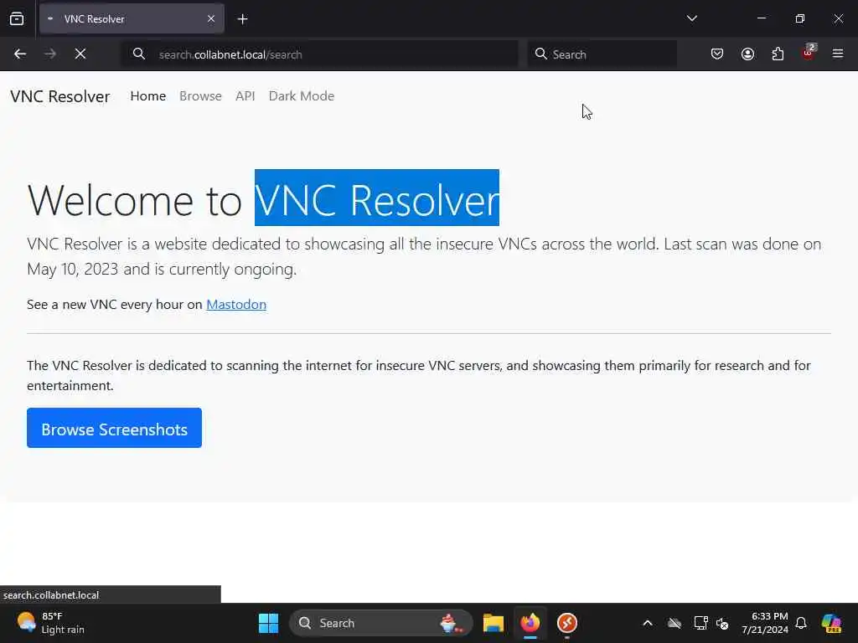Open the network status tray icon
The image size is (858, 643).
pyautogui.click(x=700, y=623)
